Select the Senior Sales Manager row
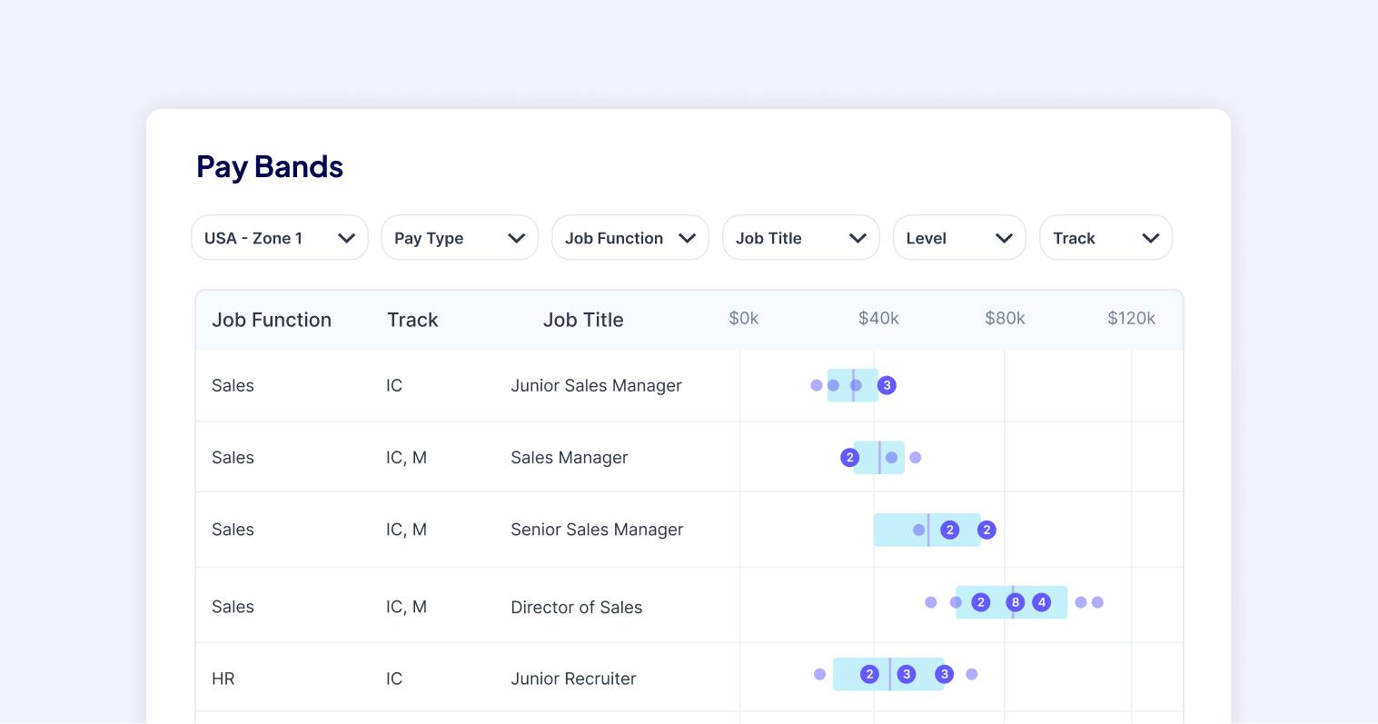1378x724 pixels. 597,530
